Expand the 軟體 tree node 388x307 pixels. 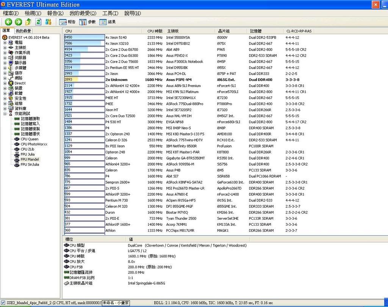(5, 93)
